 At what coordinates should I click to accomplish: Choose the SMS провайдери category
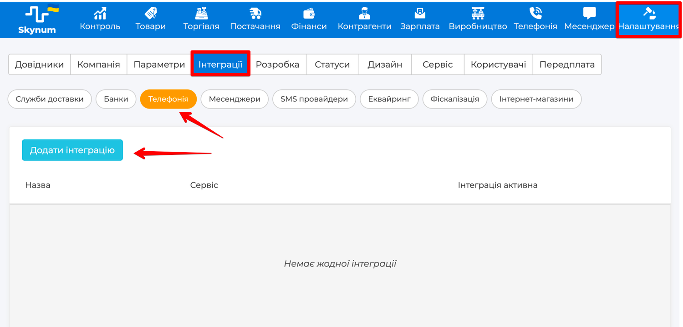314,99
